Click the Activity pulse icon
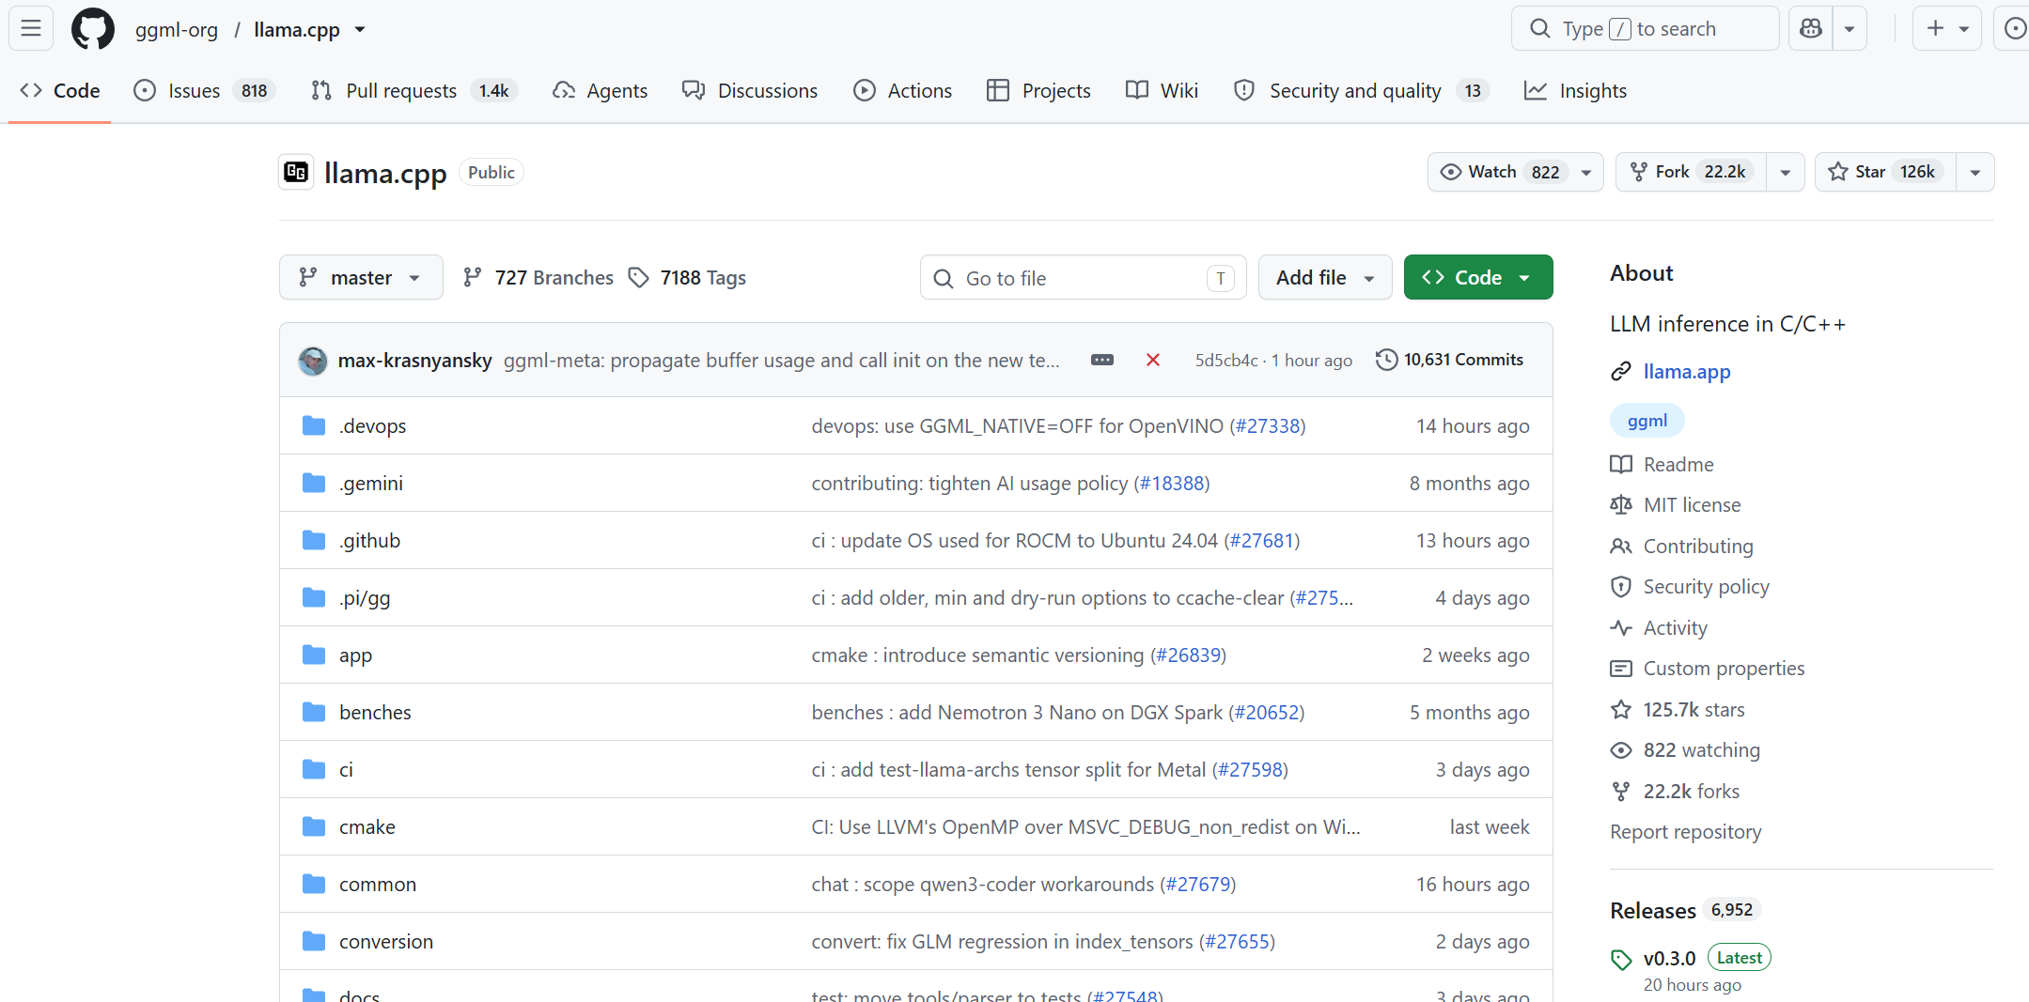The image size is (2029, 1002). coord(1621,628)
